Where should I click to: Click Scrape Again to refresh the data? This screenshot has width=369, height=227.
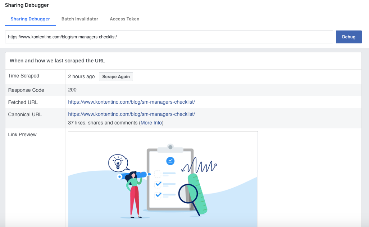(x=116, y=76)
